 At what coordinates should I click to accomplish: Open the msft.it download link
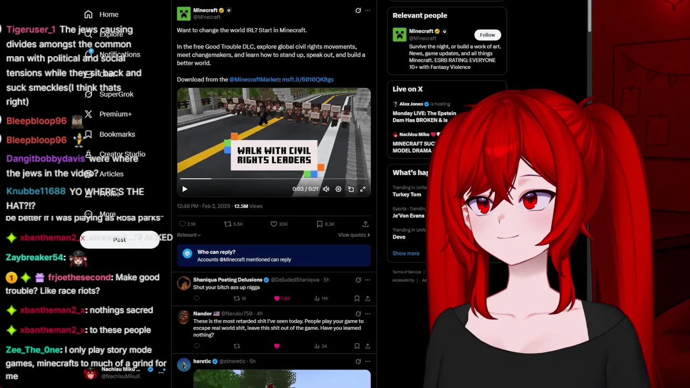tap(307, 80)
